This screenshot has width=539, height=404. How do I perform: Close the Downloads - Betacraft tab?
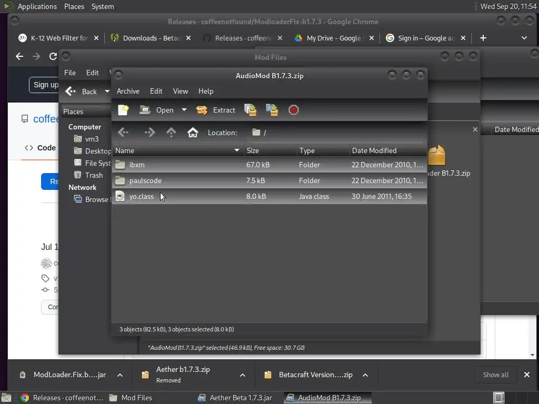188,38
